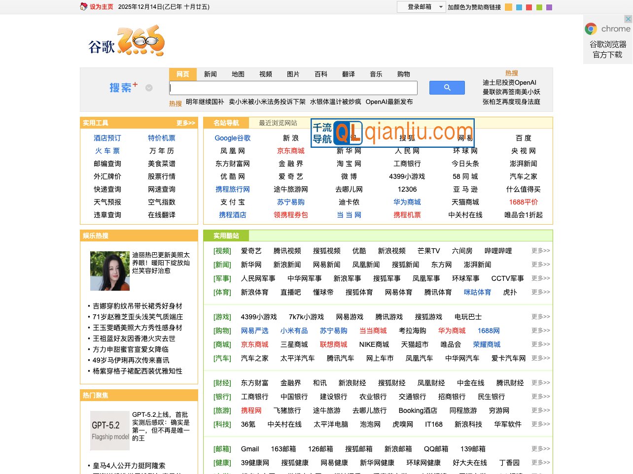Open the 京东商城 link
The width and height of the screenshot is (633, 474).
click(x=291, y=151)
